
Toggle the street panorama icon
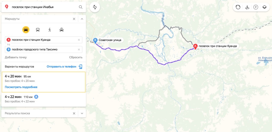tap(247, 7)
